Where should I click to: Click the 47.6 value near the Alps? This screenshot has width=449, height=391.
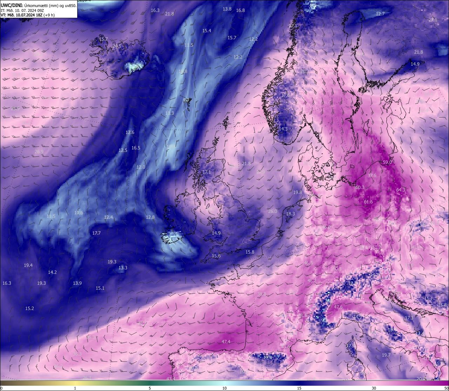pyautogui.click(x=338, y=307)
